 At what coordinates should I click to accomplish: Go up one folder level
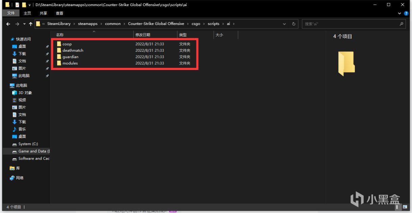click(x=31, y=24)
